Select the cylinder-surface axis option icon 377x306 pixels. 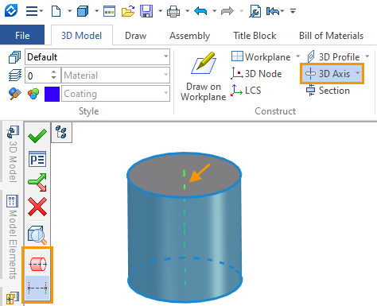37,264
